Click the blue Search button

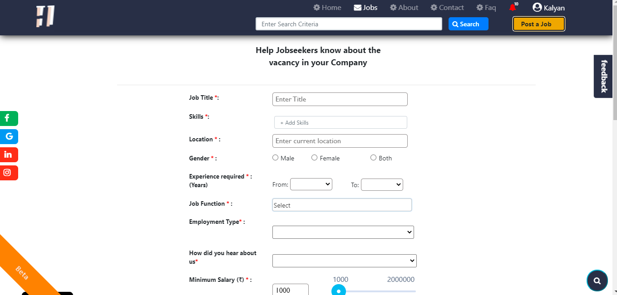point(468,24)
